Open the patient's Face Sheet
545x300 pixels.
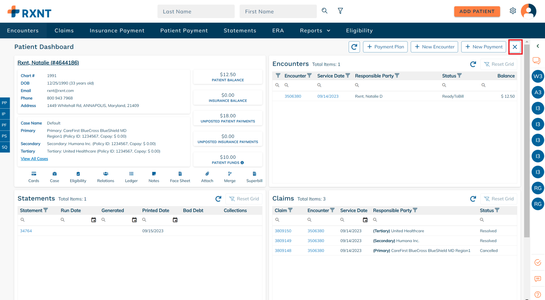pyautogui.click(x=180, y=177)
